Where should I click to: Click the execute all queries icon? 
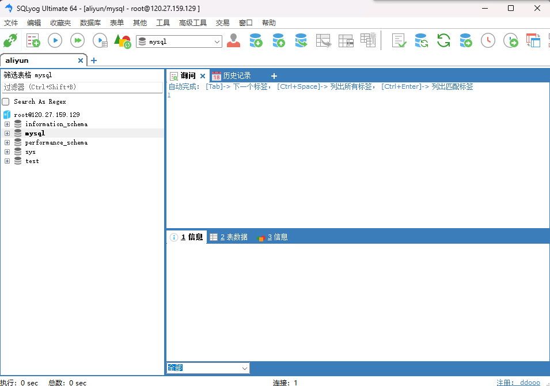tap(78, 41)
